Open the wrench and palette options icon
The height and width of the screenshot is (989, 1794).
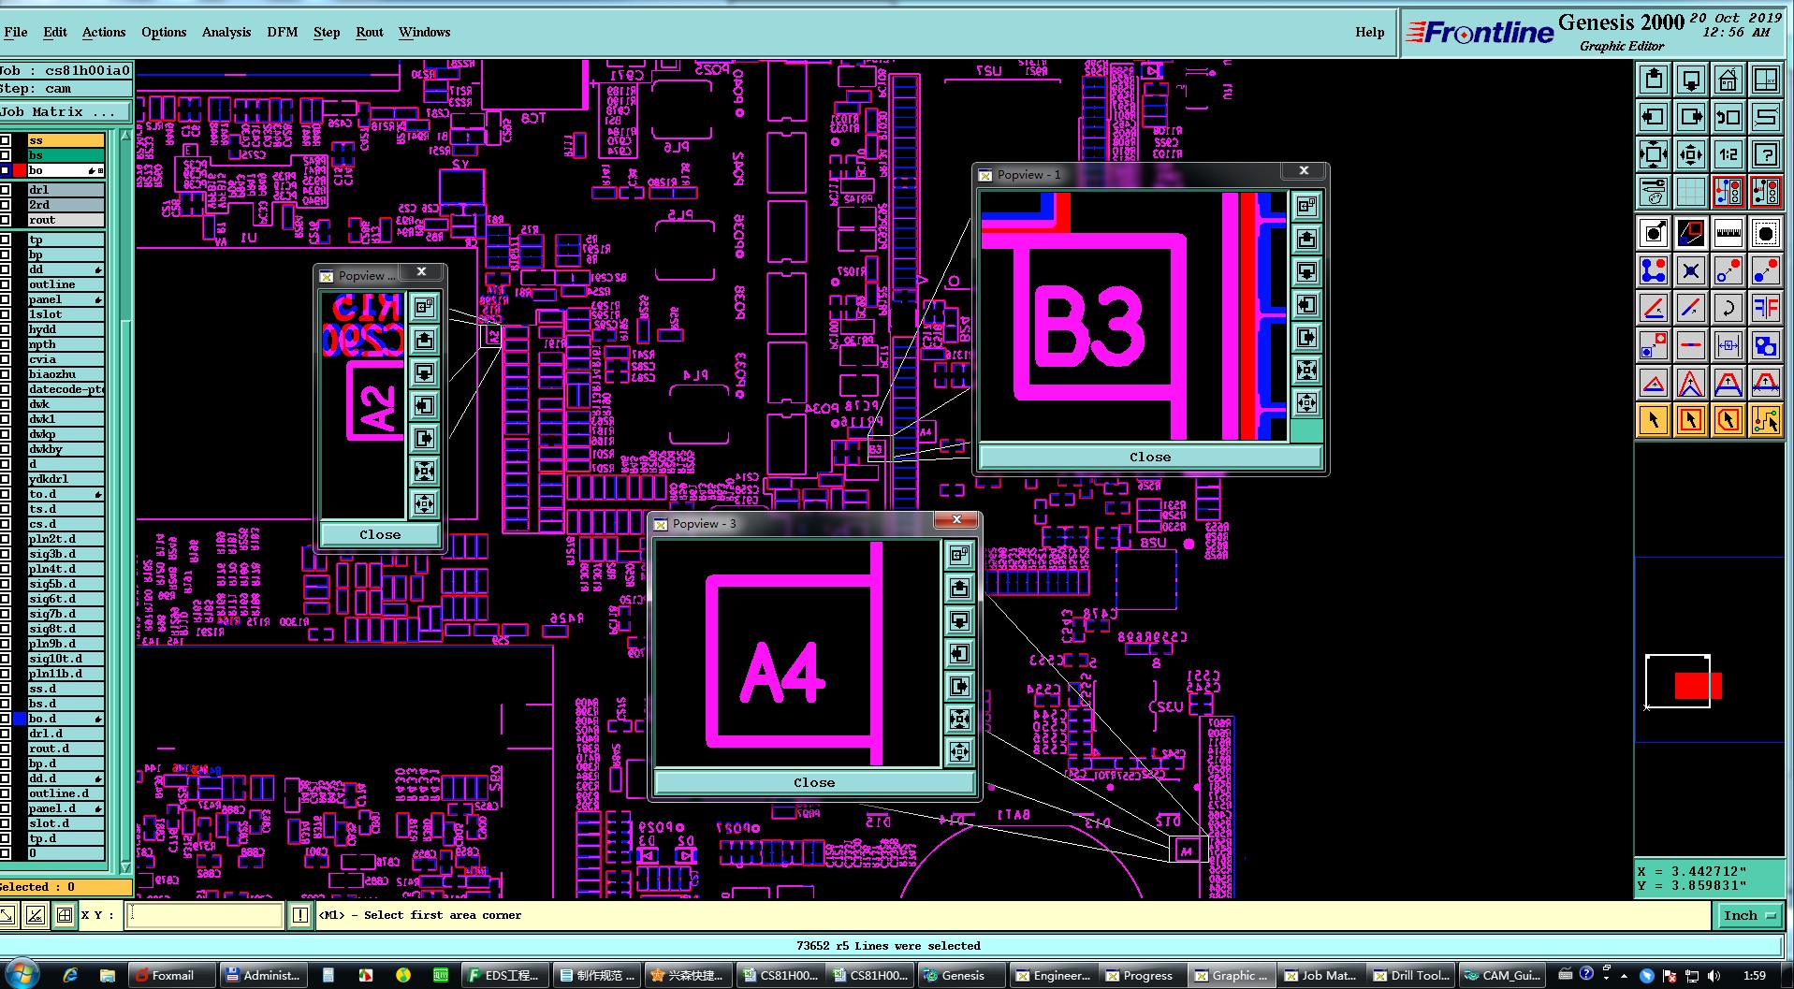1654,192
